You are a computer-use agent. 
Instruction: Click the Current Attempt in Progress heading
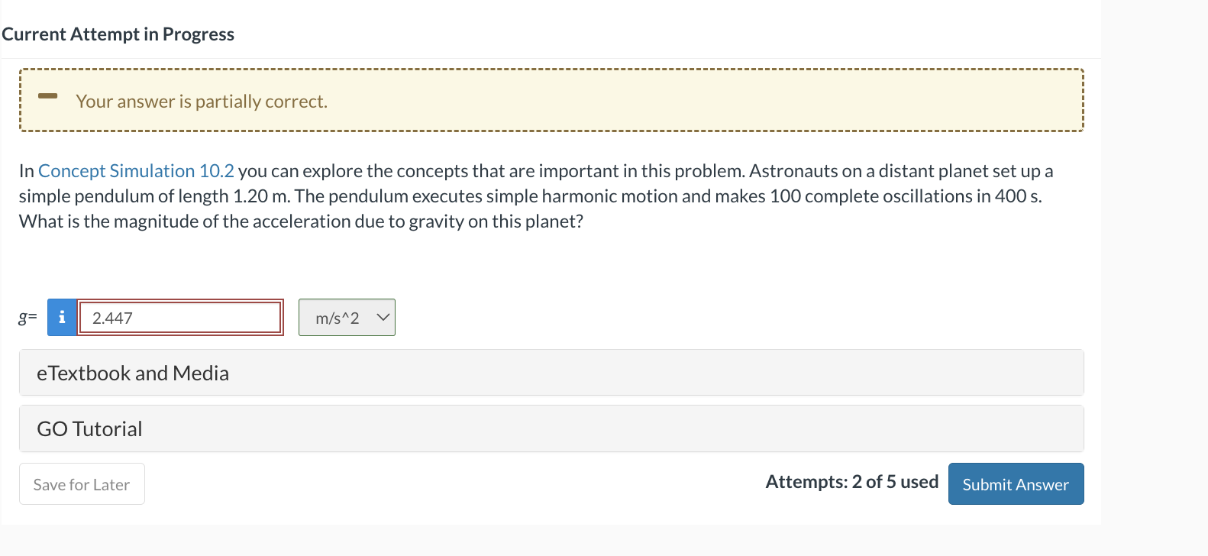118,34
